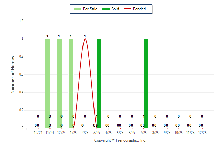Click the 2/25 x-axis label
Image resolution: width=222 pixels, height=149 pixels.
coord(85,133)
